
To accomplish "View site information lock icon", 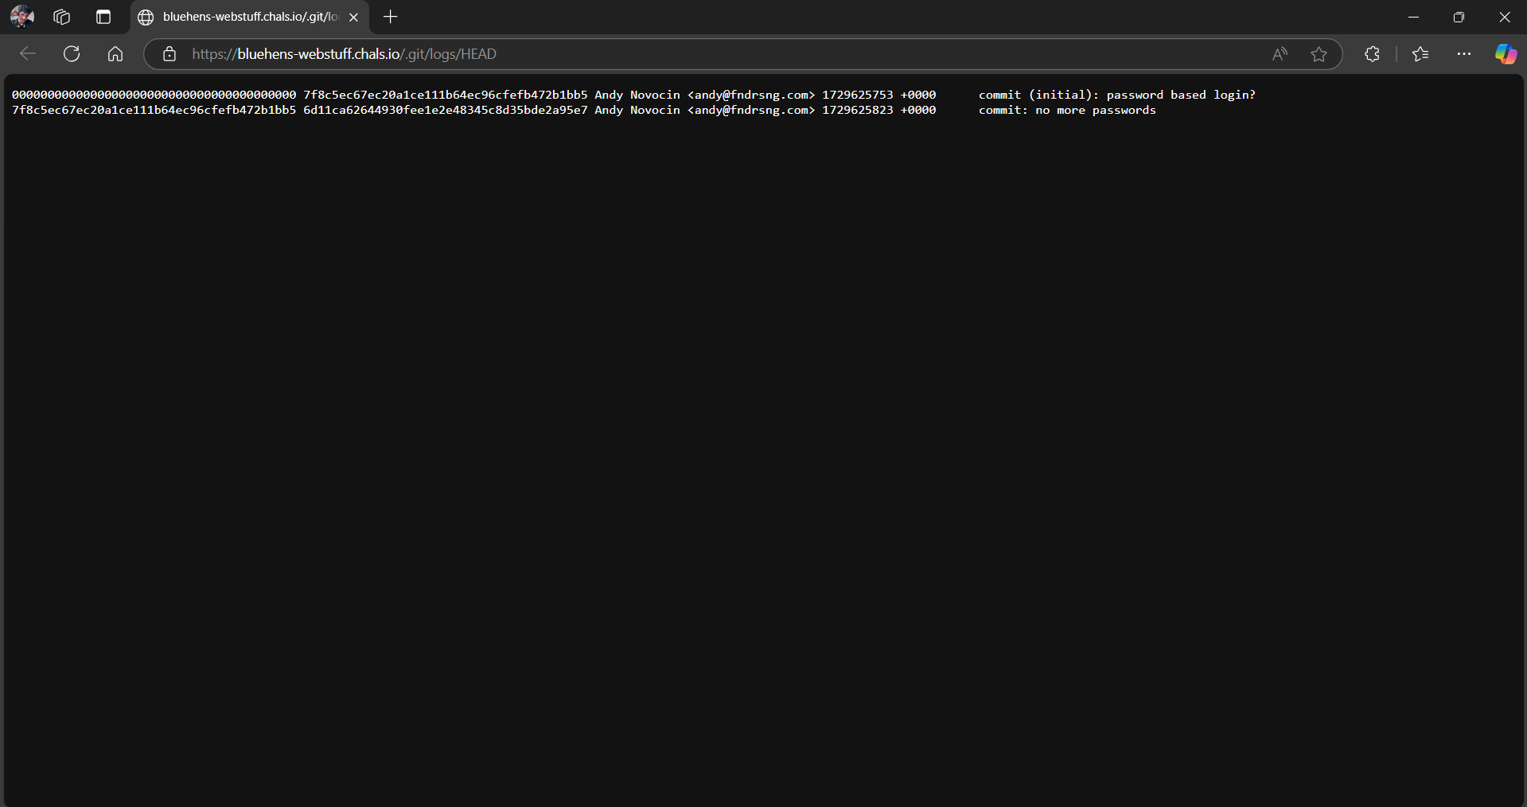I will tap(169, 53).
